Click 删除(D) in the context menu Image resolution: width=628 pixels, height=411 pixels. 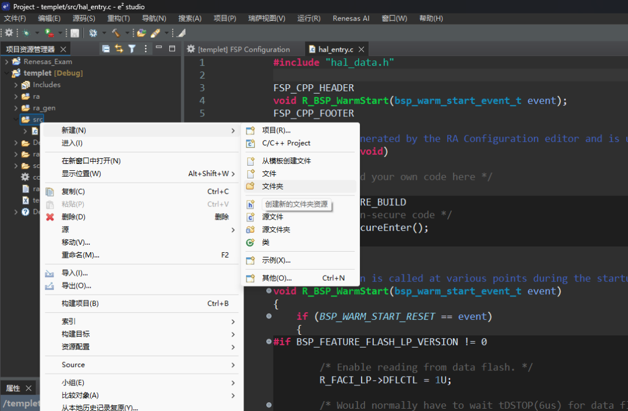(73, 217)
